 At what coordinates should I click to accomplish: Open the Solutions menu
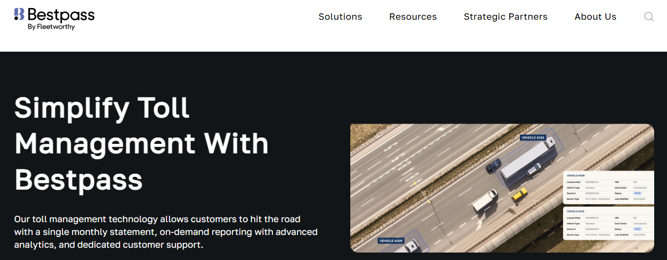[340, 17]
